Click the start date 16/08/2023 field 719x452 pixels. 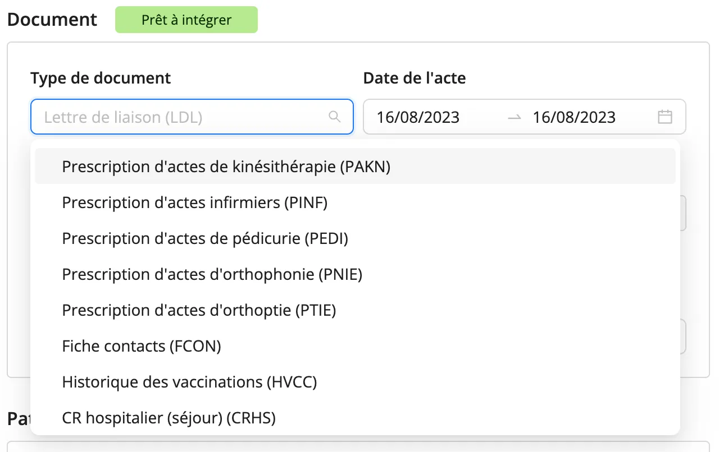click(418, 117)
